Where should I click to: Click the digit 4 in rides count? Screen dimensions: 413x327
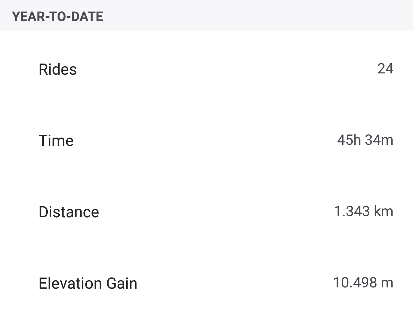coord(389,69)
